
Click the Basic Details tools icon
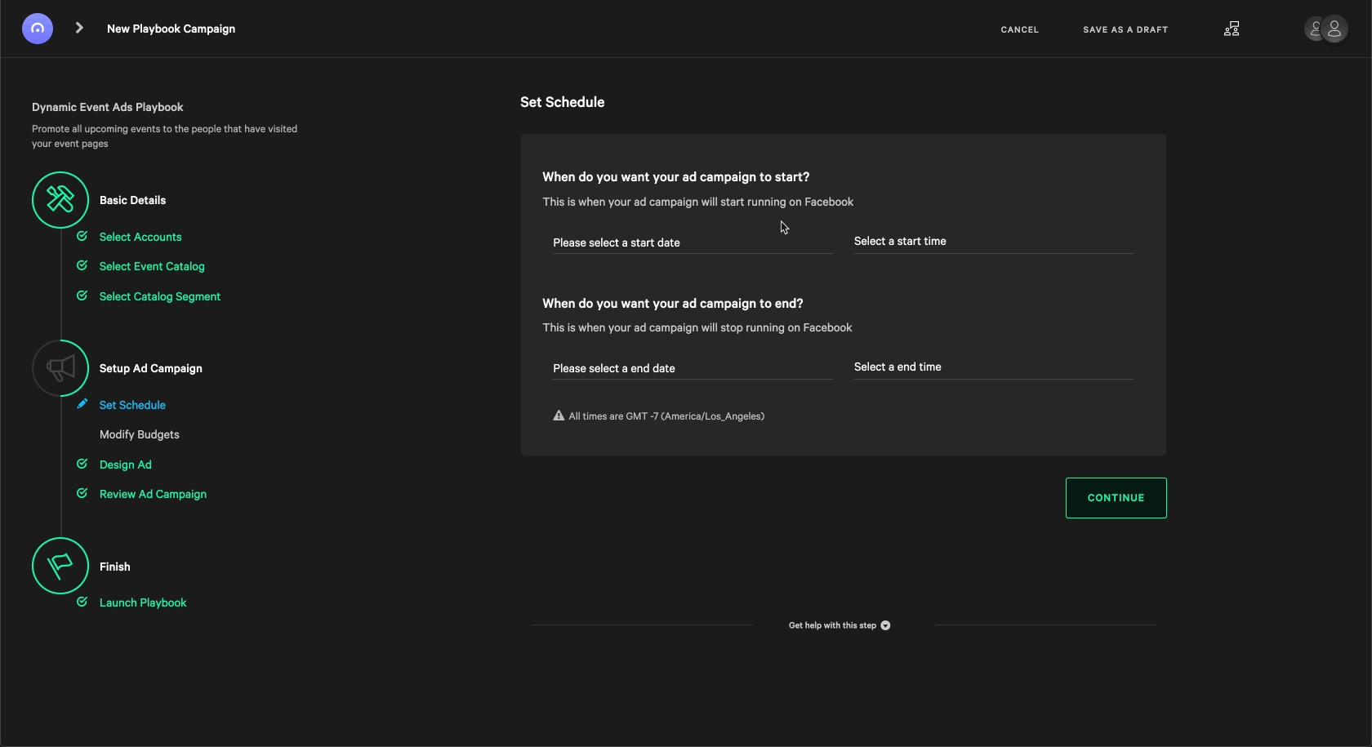(x=60, y=200)
